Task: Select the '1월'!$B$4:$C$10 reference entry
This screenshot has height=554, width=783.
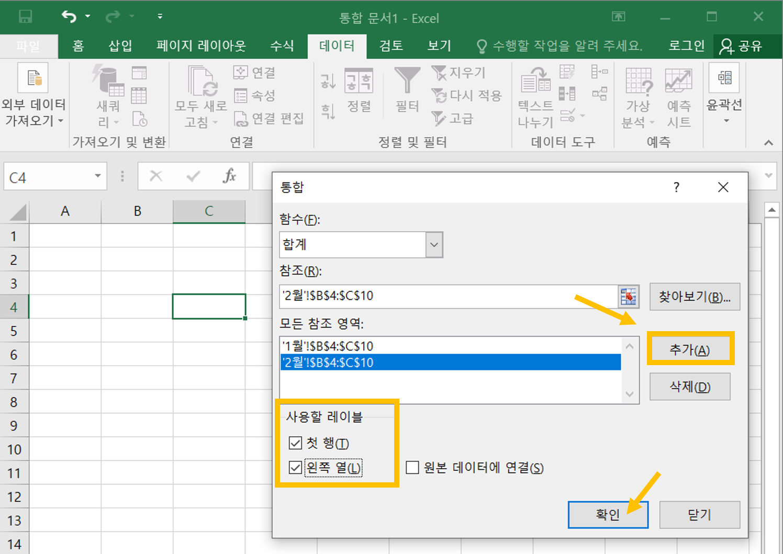Action: coord(328,346)
